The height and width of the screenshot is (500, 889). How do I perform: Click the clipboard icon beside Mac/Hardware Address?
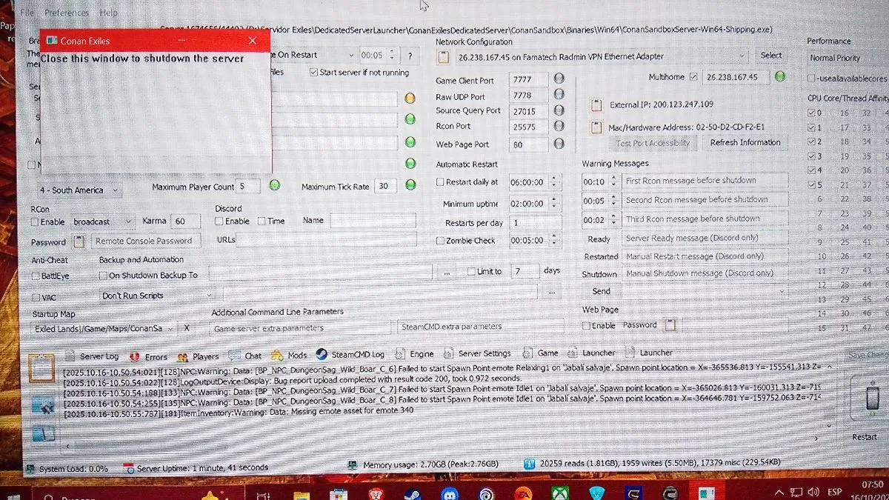click(x=596, y=127)
